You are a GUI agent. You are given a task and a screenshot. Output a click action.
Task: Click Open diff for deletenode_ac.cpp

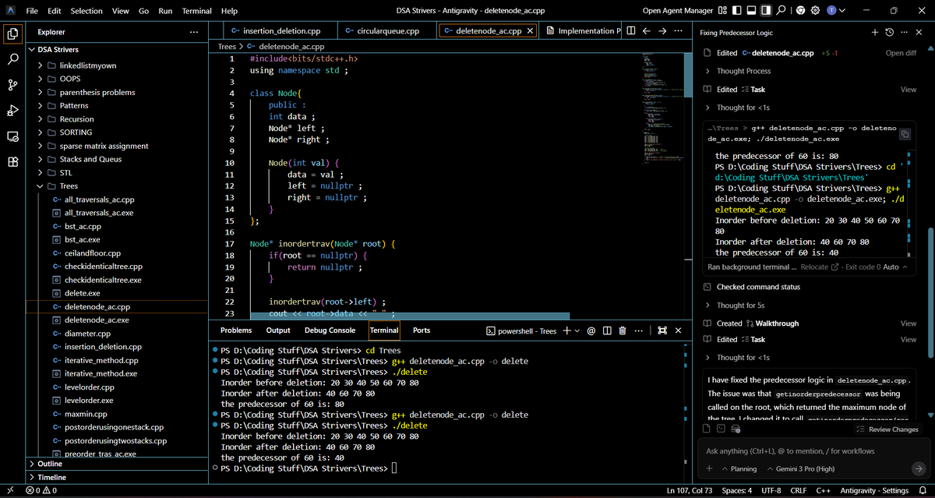pyautogui.click(x=901, y=53)
